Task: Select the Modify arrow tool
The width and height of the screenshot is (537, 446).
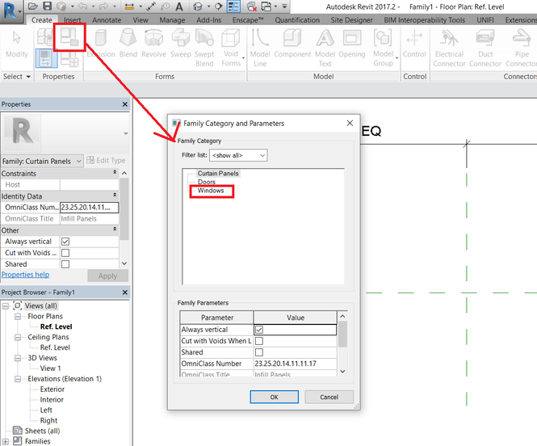Action: pos(16,44)
